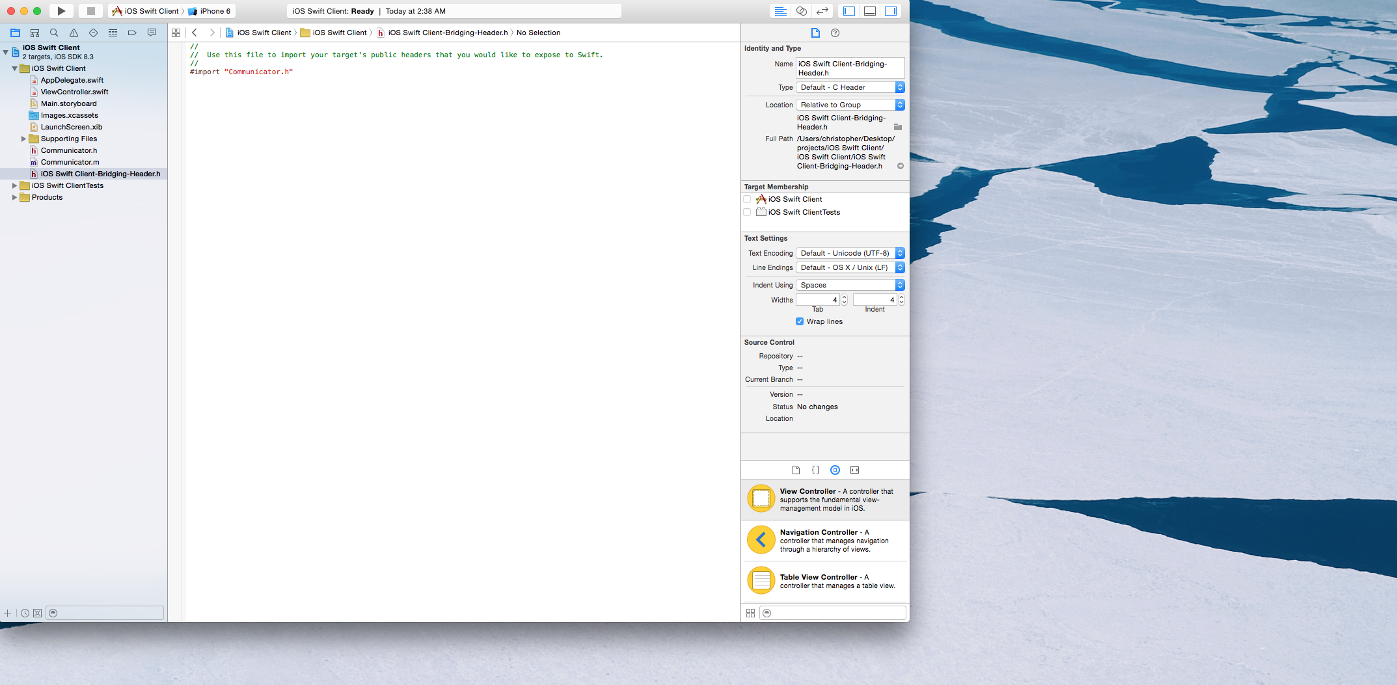
Task: Switch to the Standard editor
Action: click(x=780, y=11)
